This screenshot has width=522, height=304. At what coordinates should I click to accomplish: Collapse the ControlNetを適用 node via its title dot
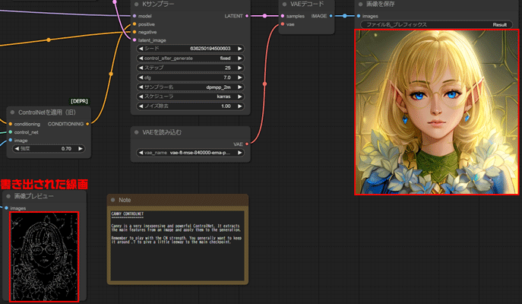[x=12, y=112]
